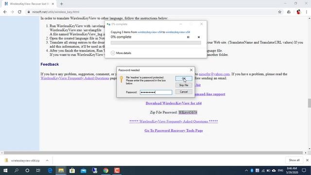Open the network tray icon
Viewport: 311px width, 175px height.
point(263,171)
